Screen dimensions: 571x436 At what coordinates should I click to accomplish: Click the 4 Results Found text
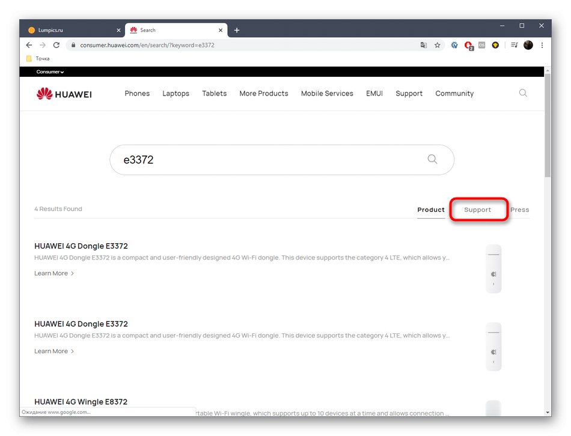point(58,209)
